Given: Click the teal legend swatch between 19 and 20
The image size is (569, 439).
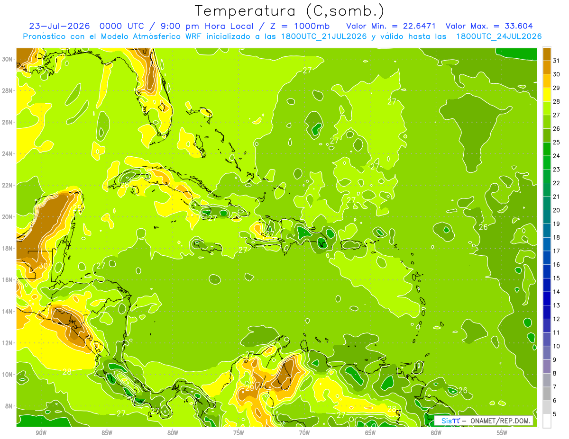Looking at the screenshot, I should (x=547, y=217).
